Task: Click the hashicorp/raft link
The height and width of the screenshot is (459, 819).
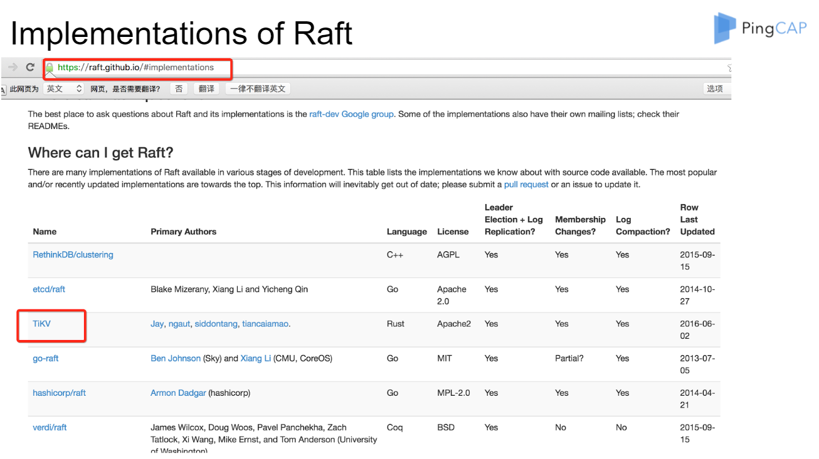Action: point(59,393)
